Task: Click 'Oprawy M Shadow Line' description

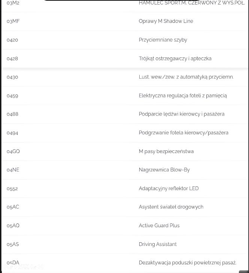Action: pyautogui.click(x=166, y=21)
